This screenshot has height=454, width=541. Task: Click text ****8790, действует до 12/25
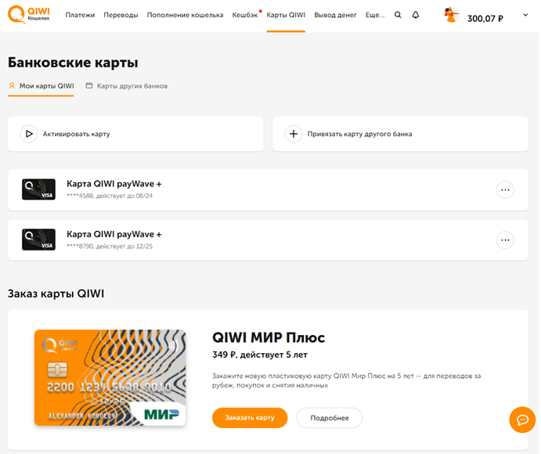(110, 247)
